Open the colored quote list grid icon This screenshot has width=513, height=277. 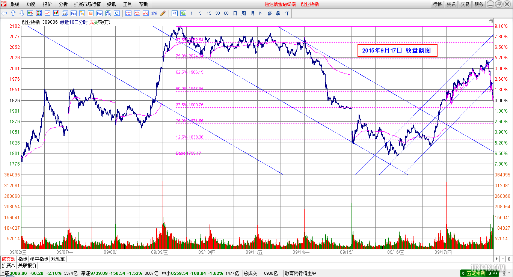[x=39, y=13]
